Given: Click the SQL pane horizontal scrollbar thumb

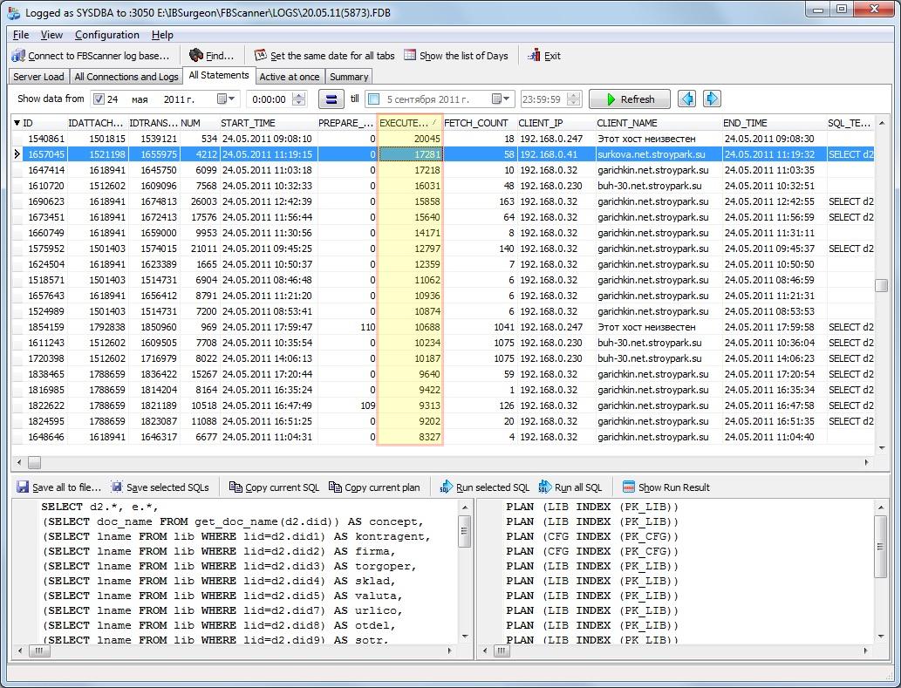Looking at the screenshot, I should point(38,651).
